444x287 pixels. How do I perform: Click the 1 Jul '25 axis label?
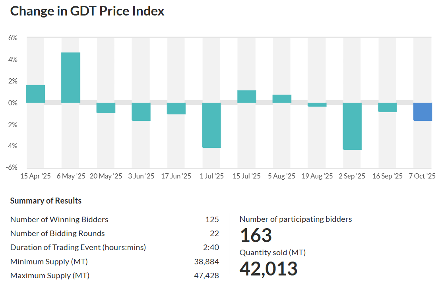[x=211, y=176]
